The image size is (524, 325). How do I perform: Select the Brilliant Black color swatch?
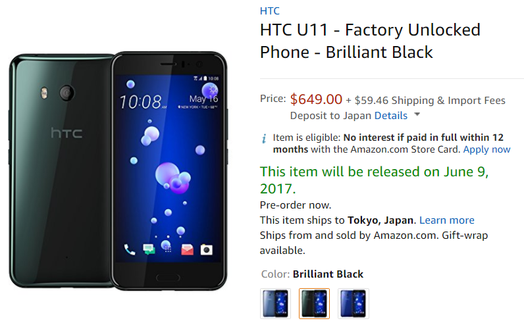(314, 303)
